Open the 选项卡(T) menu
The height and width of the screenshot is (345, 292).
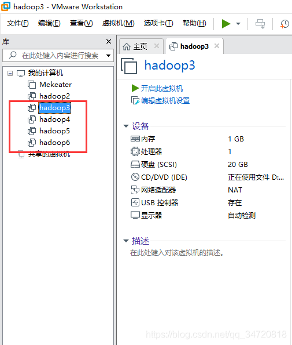click(x=158, y=23)
